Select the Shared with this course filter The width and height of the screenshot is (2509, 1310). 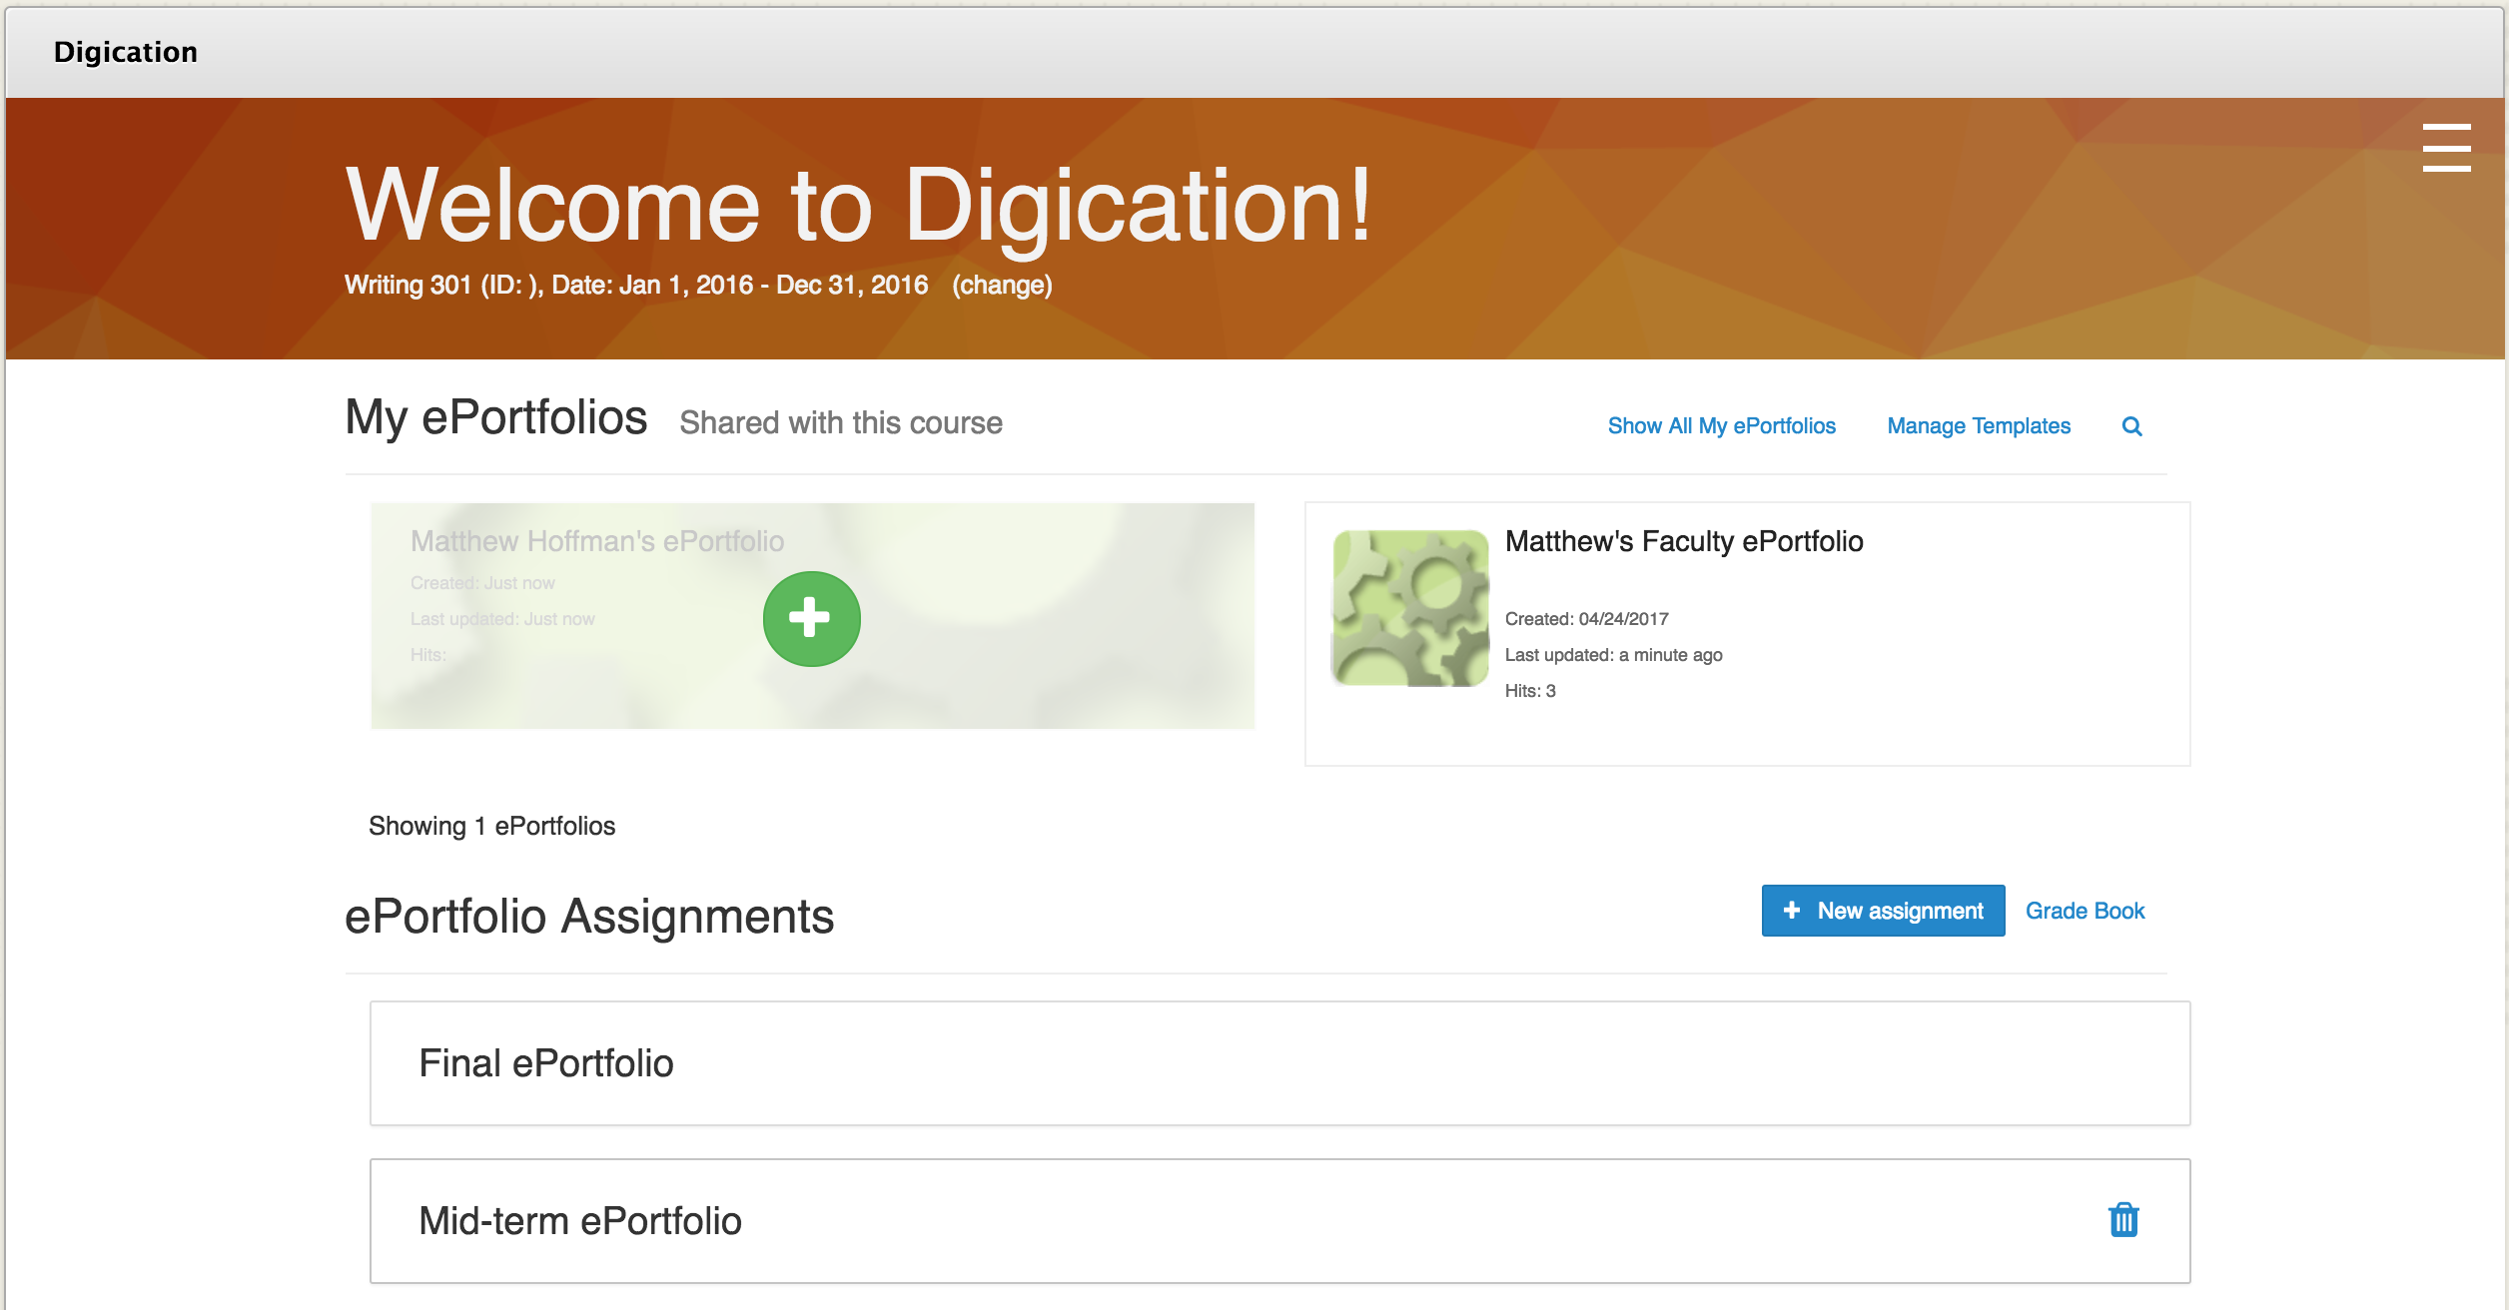841,422
